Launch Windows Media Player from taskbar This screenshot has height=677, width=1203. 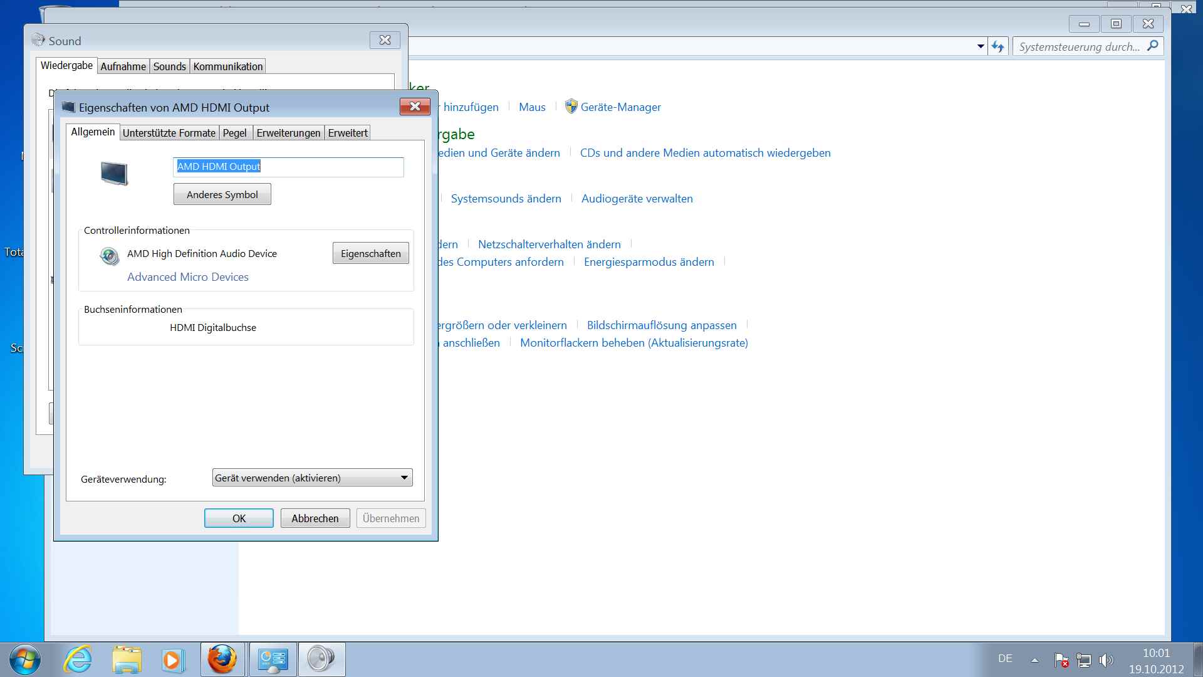click(172, 659)
